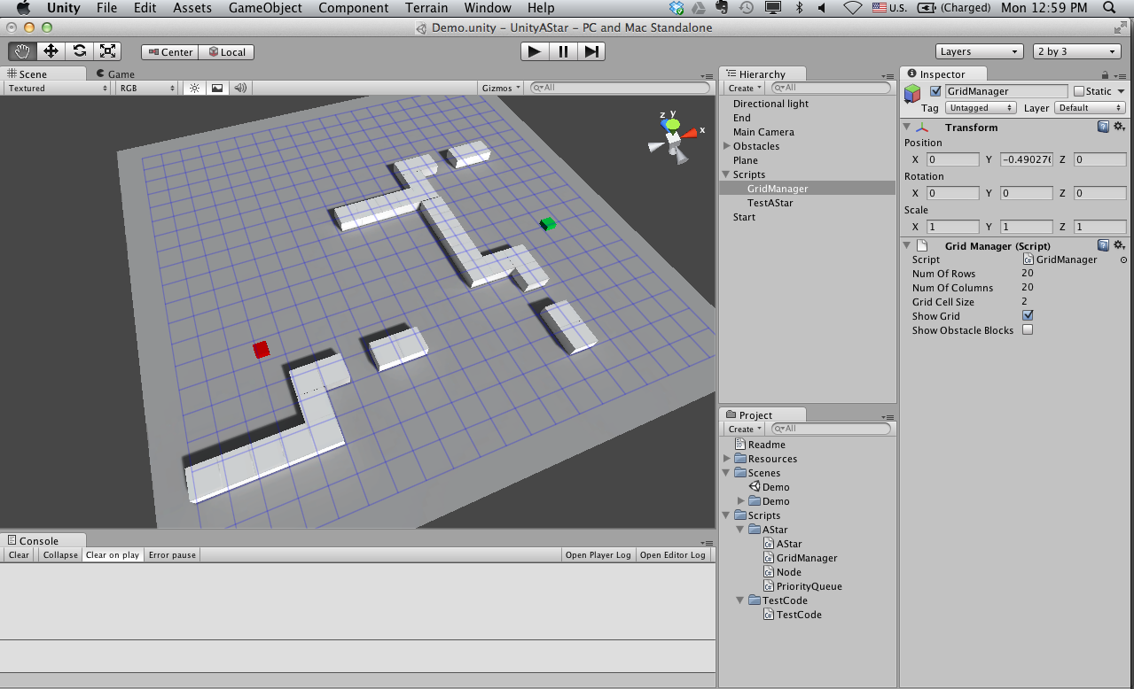This screenshot has height=689, width=1134.
Task: Toggle Collapse in Console
Action: click(60, 555)
